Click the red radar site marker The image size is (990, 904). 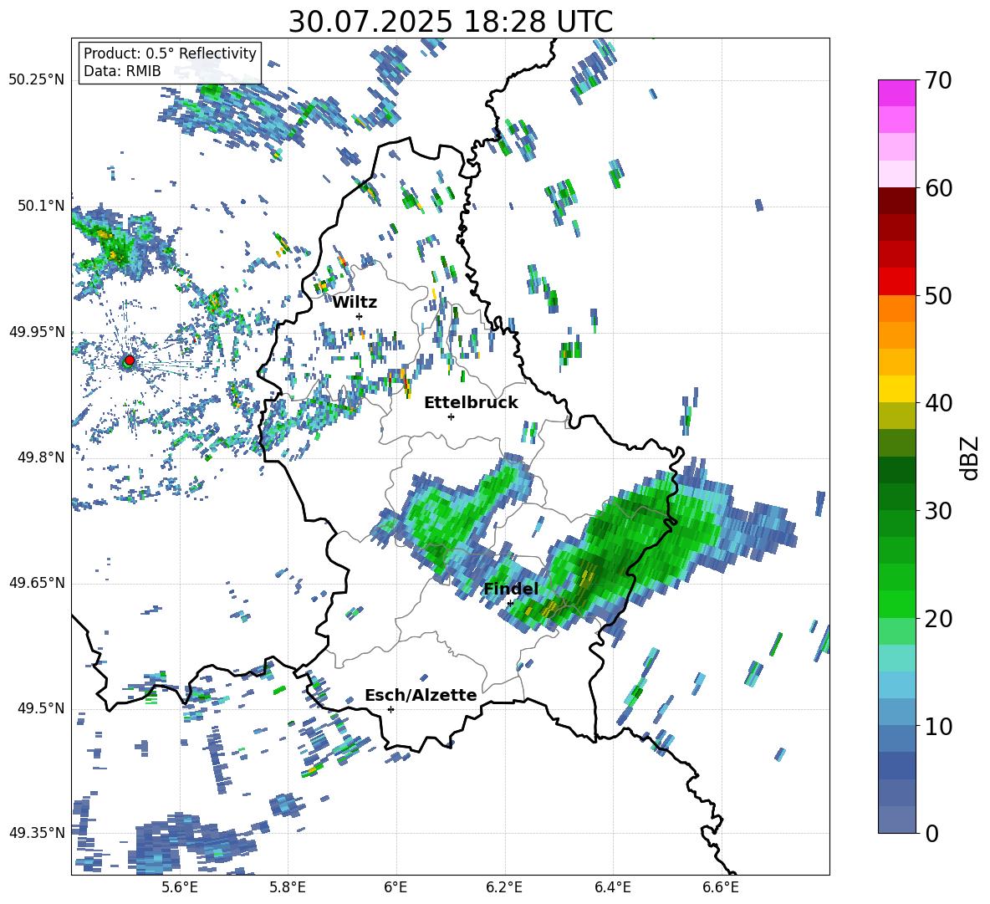click(x=130, y=360)
